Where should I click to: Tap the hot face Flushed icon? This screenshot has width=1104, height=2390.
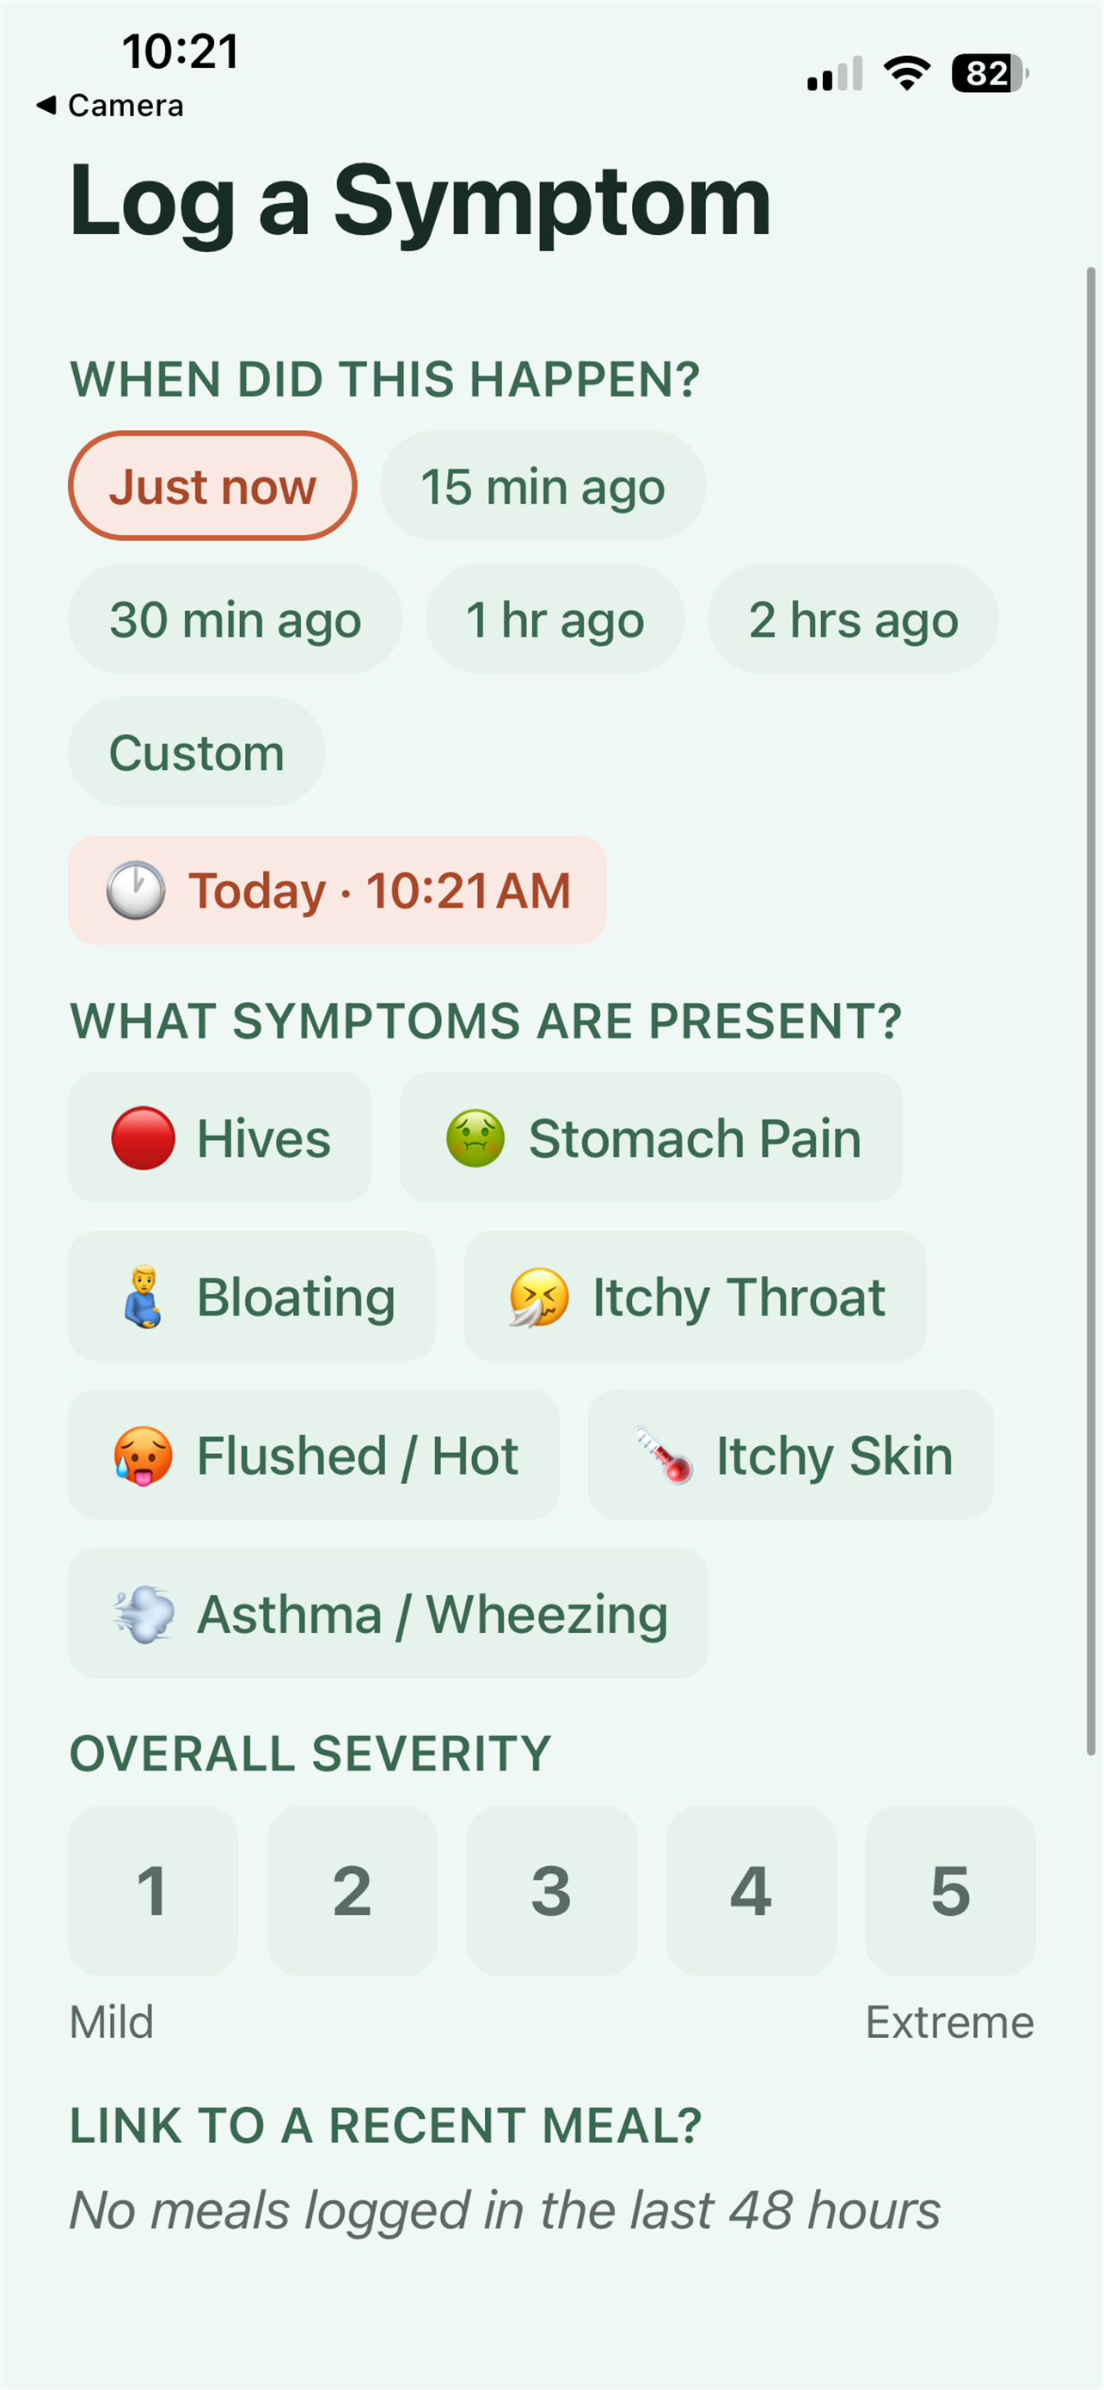coord(143,1456)
